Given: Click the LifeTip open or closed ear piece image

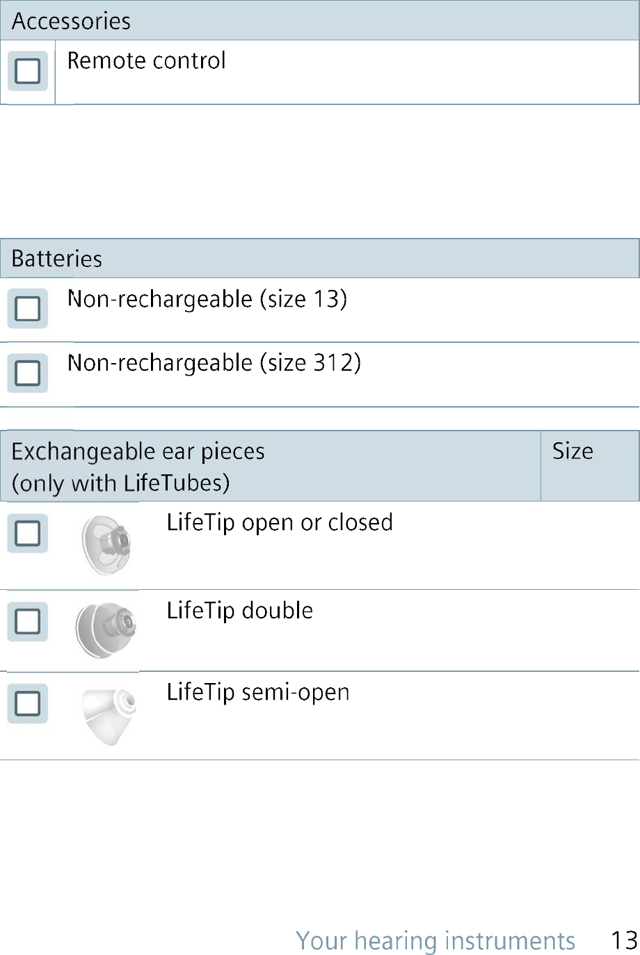Looking at the screenshot, I should click(106, 545).
